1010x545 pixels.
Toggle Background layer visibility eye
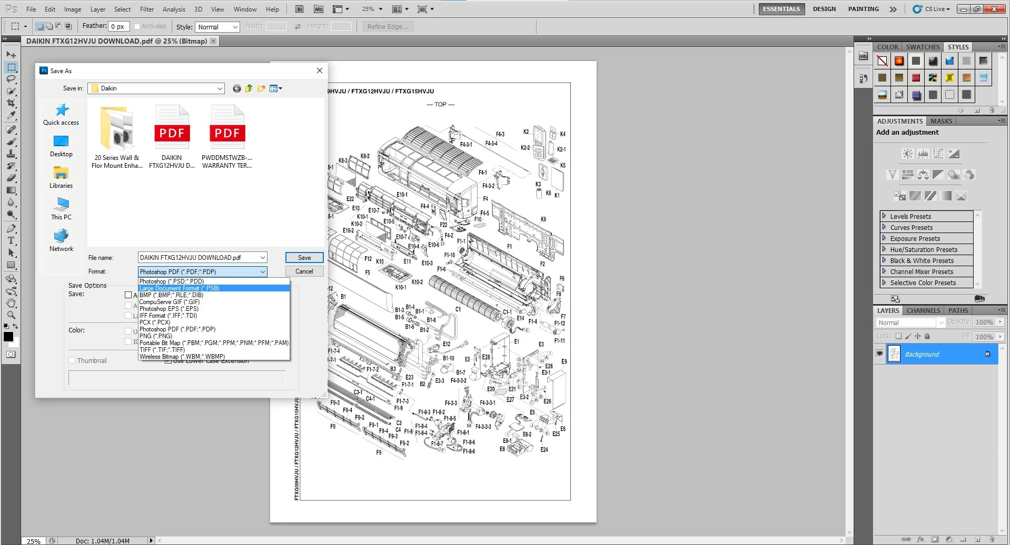click(x=879, y=354)
